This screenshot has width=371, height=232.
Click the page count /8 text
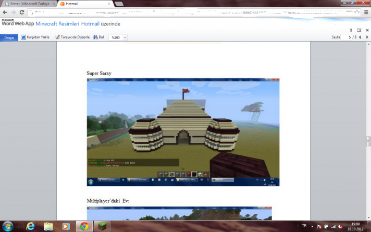(x=354, y=37)
